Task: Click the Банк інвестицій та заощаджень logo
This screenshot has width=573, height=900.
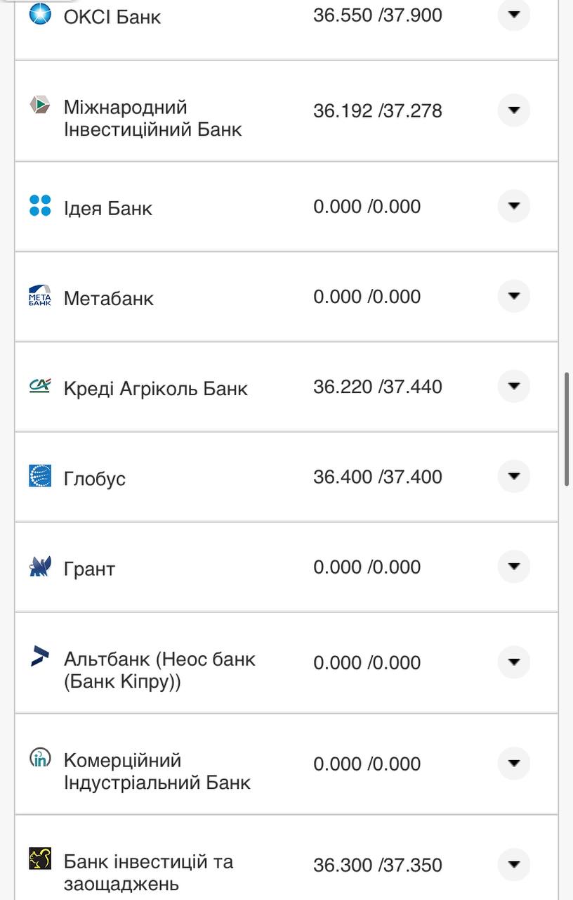Action: pyautogui.click(x=40, y=859)
